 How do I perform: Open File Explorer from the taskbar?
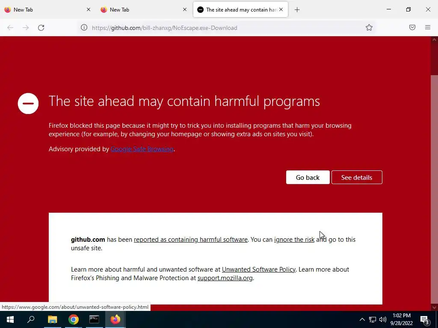[52, 319]
